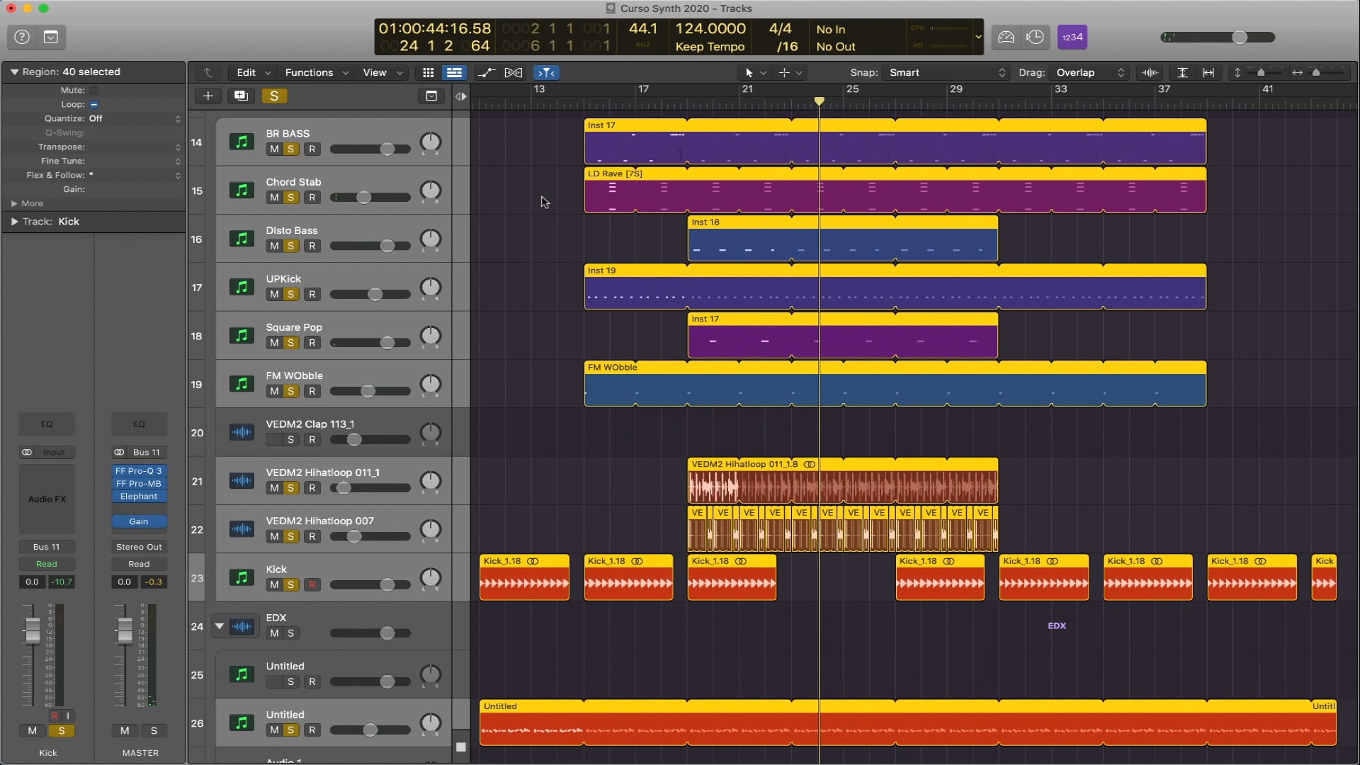Toggle the Mute checkbox in Region inspector
The height and width of the screenshot is (765, 1360).
pos(94,90)
